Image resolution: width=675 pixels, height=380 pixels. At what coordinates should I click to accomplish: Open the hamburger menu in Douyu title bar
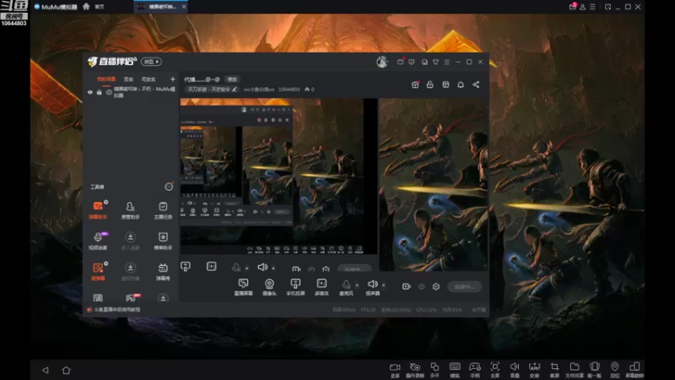pyautogui.click(x=447, y=62)
